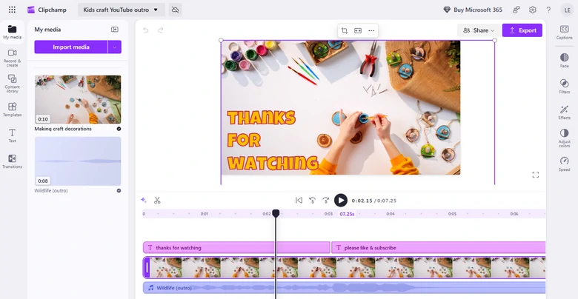Open the Record & create tab
Screen dimensions: 578x299
click(x=12, y=58)
